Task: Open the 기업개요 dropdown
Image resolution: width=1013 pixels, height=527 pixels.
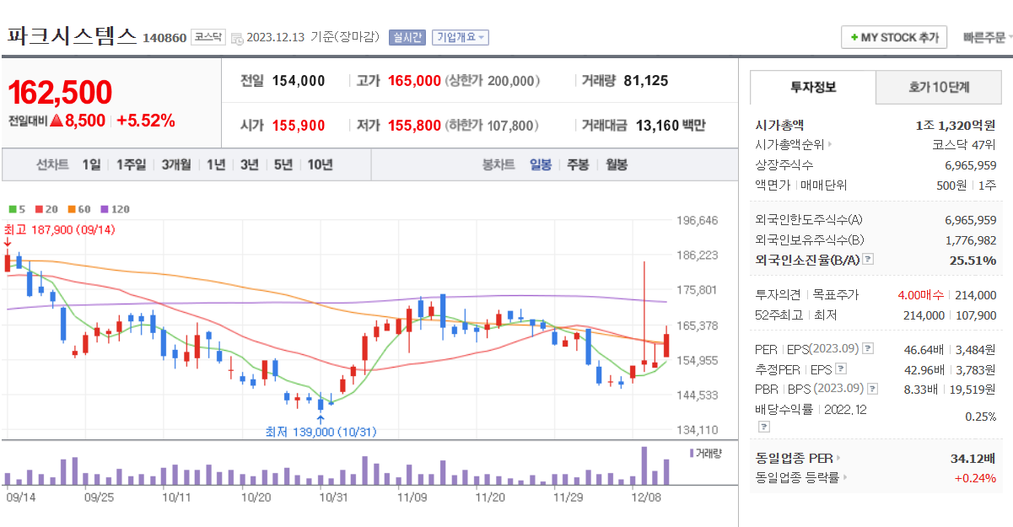Action: [x=460, y=37]
